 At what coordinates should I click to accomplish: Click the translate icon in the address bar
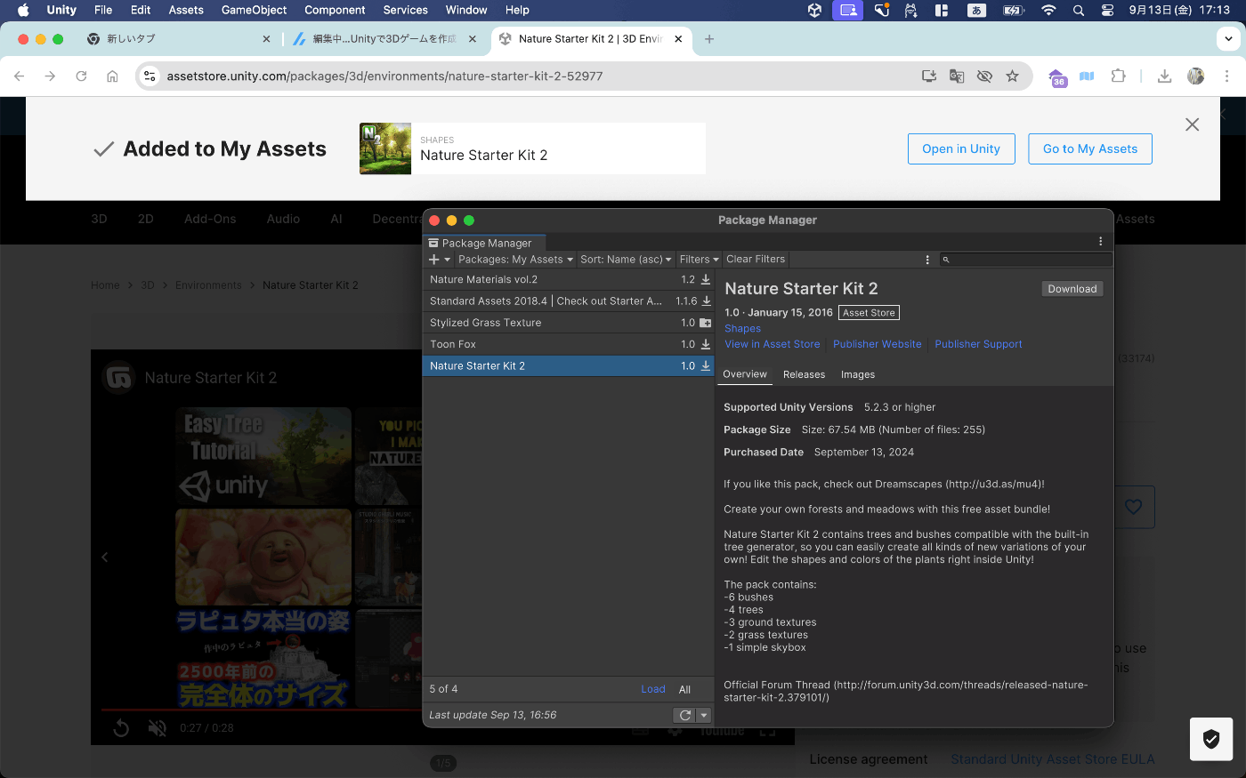click(957, 76)
